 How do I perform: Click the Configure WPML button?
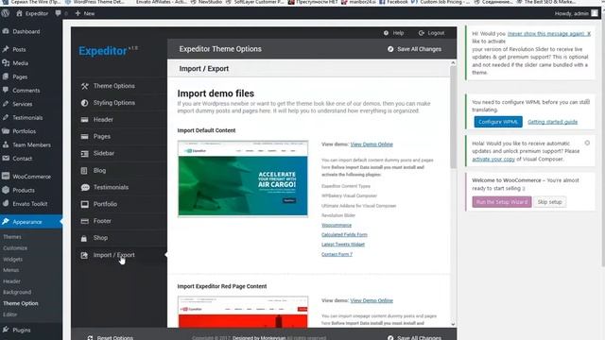tap(498, 122)
